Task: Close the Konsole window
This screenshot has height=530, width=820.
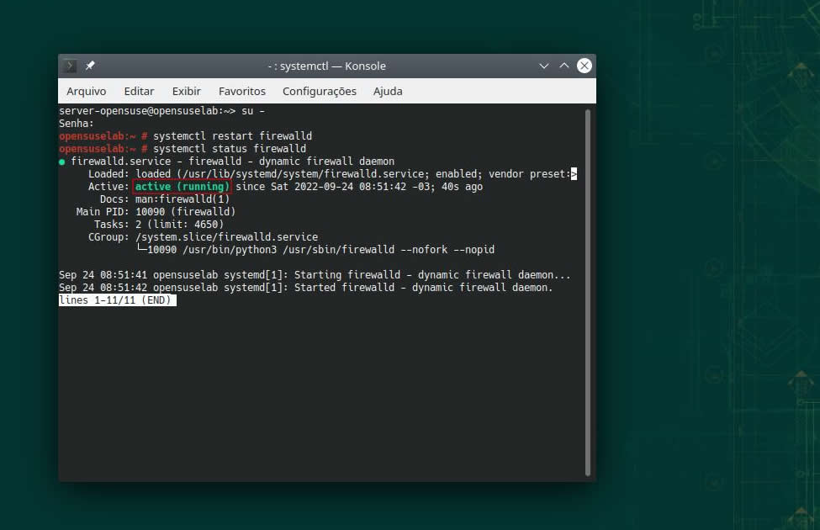Action: (584, 66)
